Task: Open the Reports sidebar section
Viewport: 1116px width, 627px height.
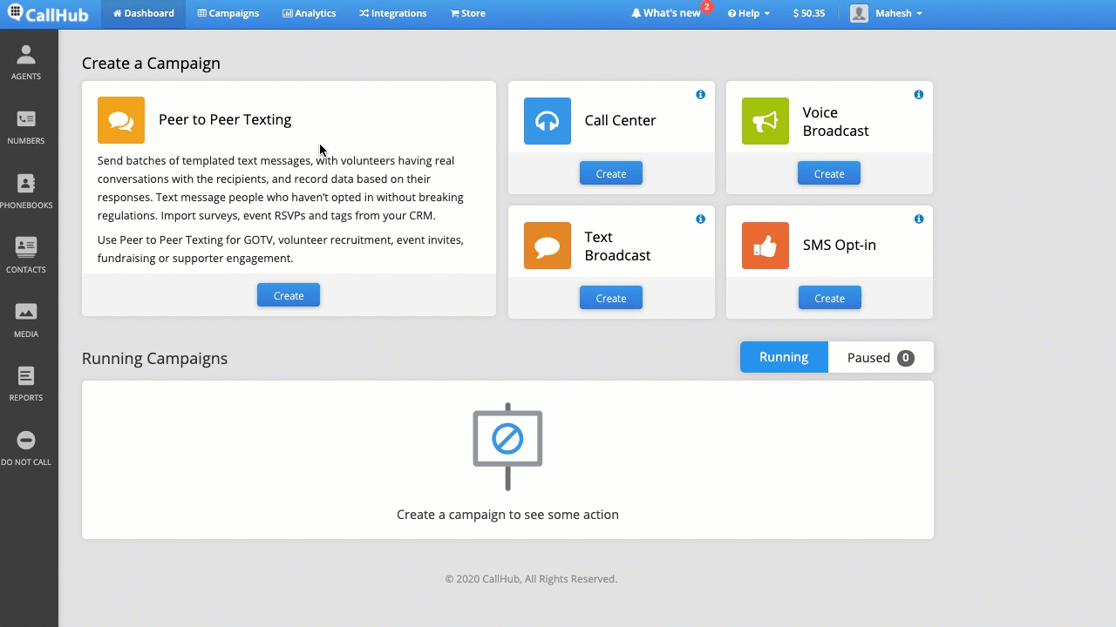Action: point(26,384)
